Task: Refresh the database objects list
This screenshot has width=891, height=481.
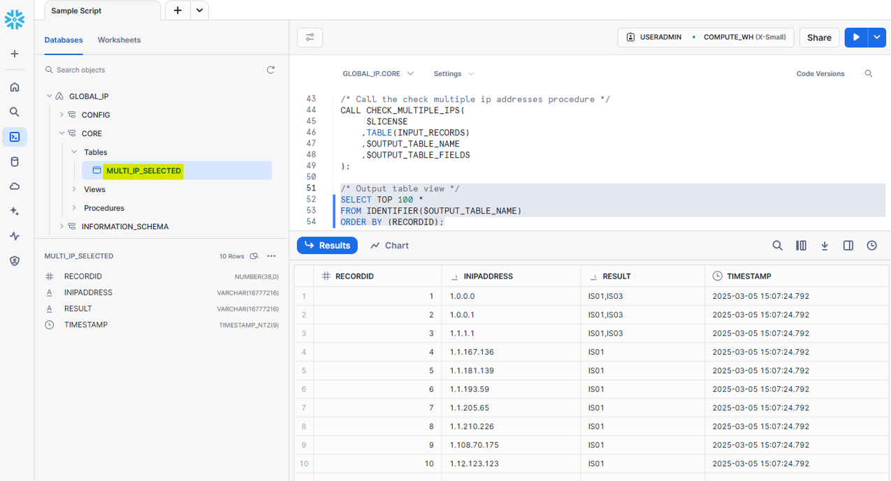Action: tap(271, 70)
